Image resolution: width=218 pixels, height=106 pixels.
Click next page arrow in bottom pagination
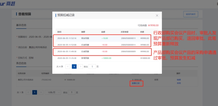pyautogui.click(x=41, y=92)
